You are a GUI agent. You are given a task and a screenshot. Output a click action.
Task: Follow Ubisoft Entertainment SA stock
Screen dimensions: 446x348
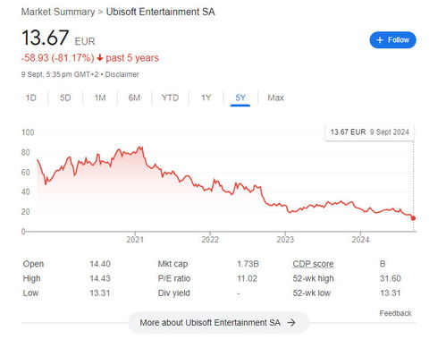(392, 40)
